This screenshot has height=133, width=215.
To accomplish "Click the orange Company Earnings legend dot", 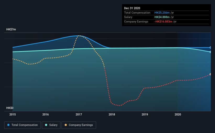I will [66, 125].
